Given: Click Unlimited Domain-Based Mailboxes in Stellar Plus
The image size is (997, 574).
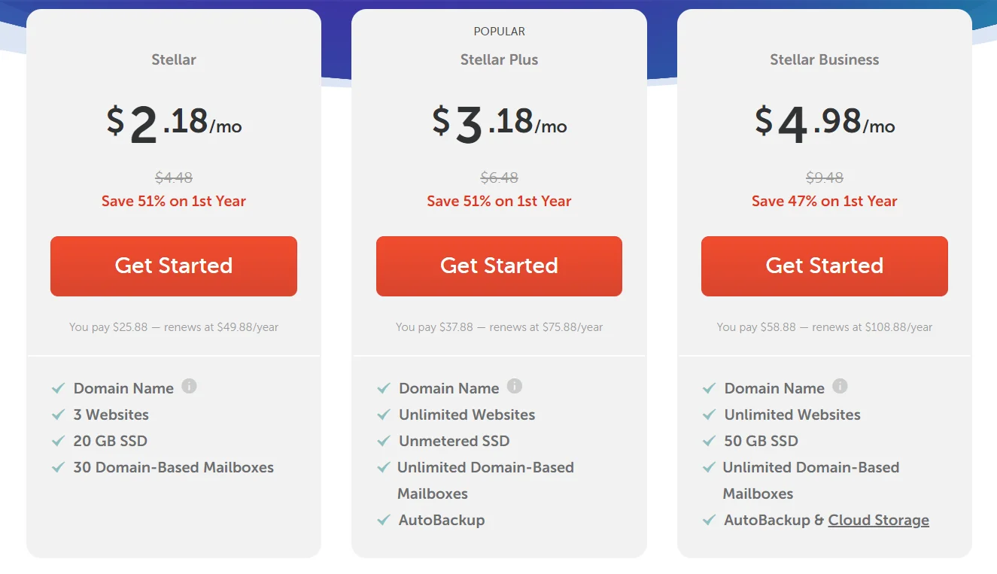Looking at the screenshot, I should 485,480.
